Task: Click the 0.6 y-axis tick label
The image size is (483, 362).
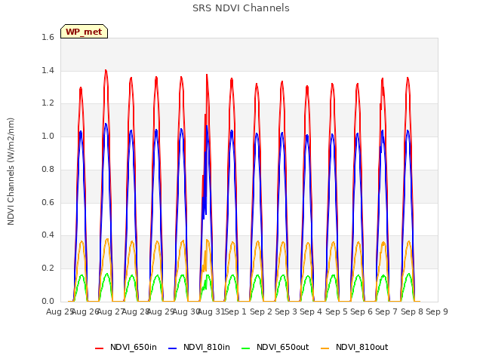Action: pyautogui.click(x=48, y=202)
